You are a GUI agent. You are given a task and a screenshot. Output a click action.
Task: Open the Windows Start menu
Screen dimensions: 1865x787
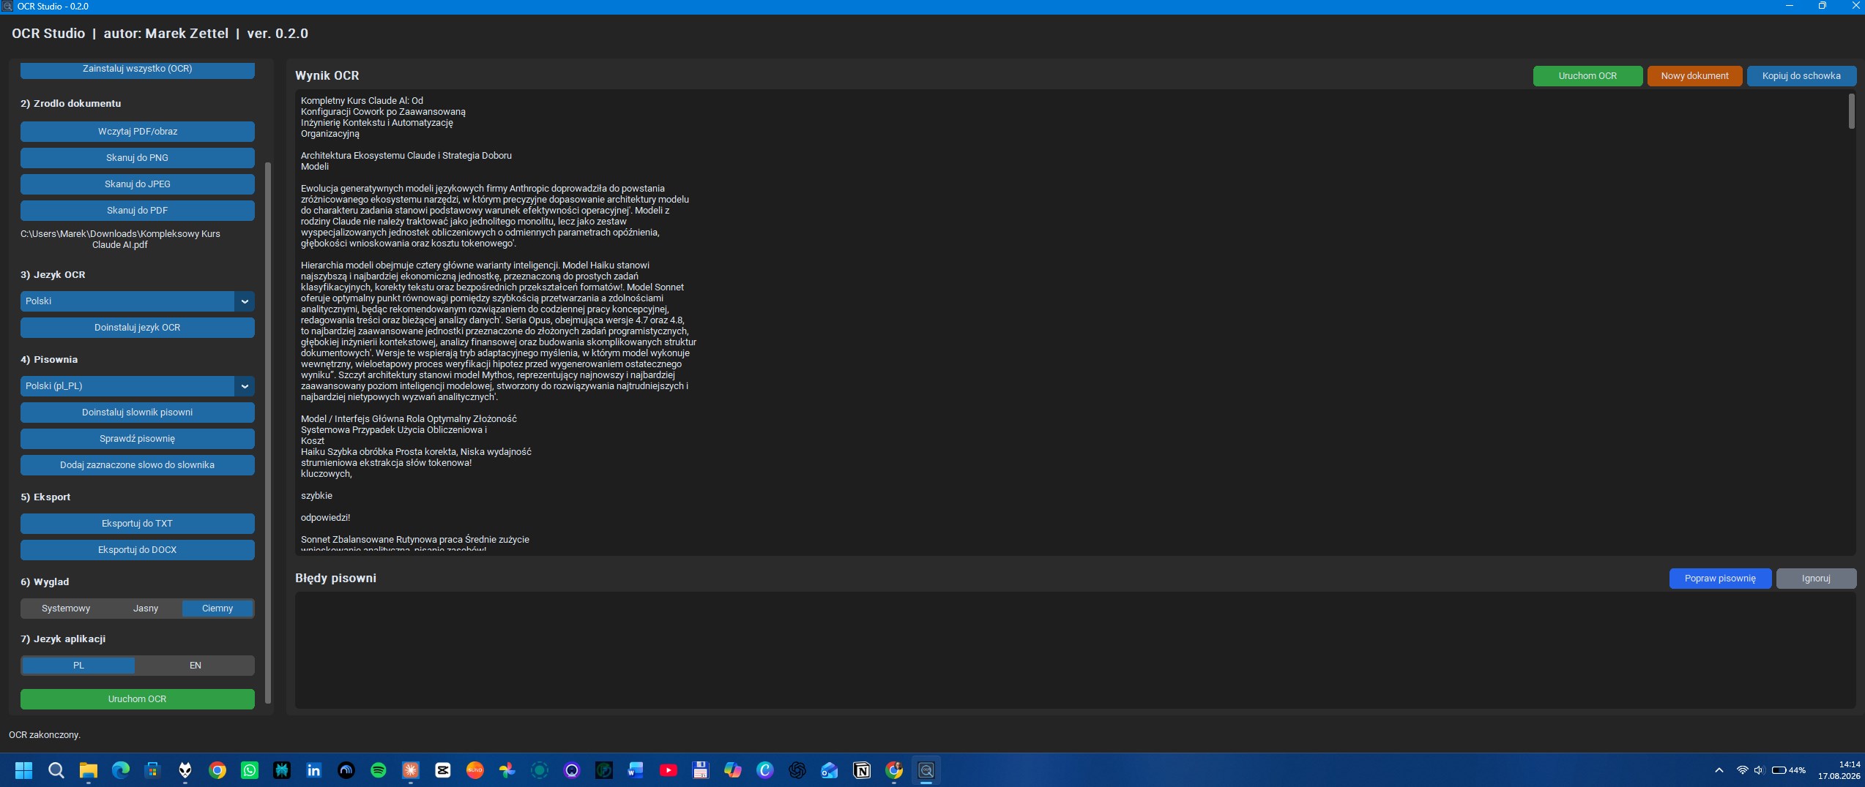click(x=23, y=770)
